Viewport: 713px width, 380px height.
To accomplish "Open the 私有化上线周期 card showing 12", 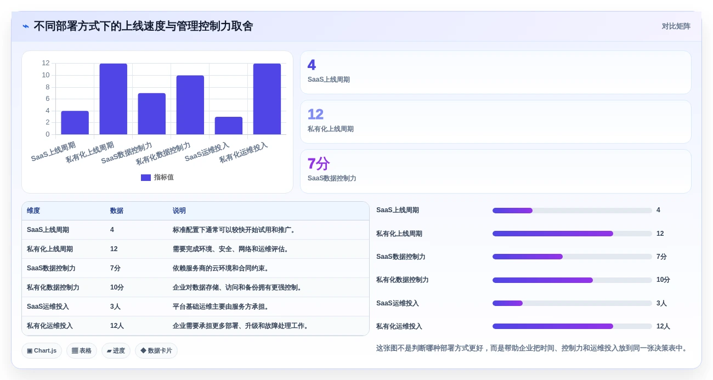I will coord(495,122).
